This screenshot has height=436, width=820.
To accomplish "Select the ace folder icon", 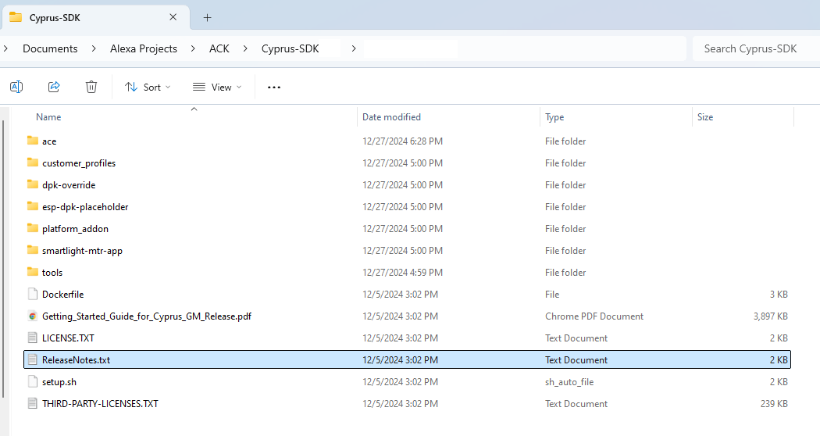I will (x=33, y=141).
